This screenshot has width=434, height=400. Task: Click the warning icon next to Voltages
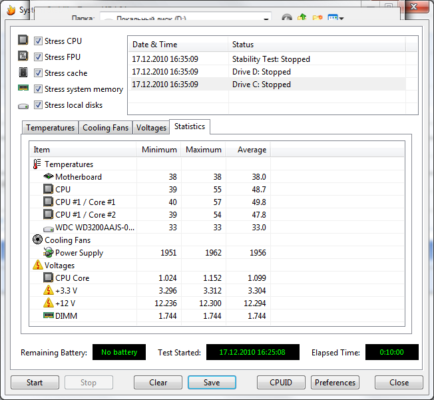[x=38, y=265]
